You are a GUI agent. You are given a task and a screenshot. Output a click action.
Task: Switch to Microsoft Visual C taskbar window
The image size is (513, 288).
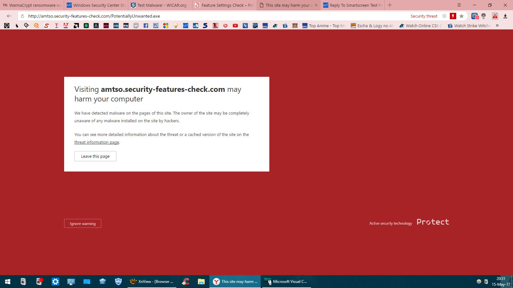pos(286,282)
